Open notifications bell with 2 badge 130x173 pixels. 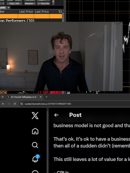pos(36,159)
